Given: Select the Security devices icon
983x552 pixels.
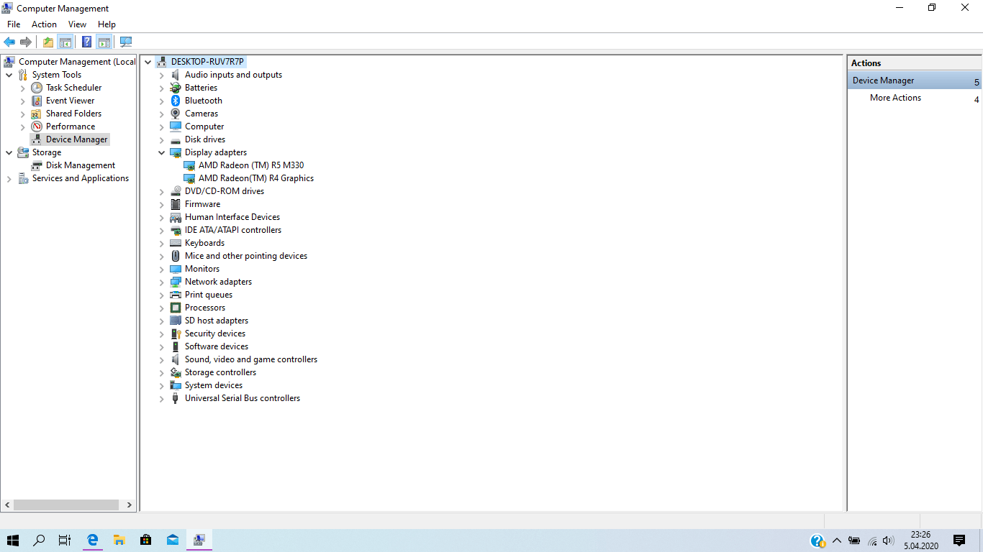Looking at the screenshot, I should pyautogui.click(x=176, y=333).
